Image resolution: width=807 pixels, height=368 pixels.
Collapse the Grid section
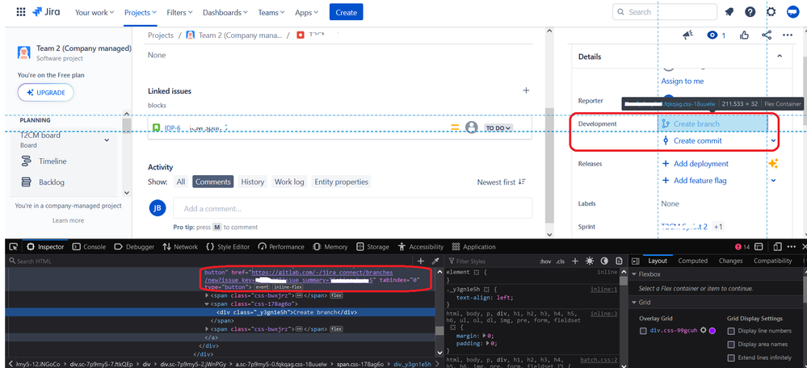634,302
